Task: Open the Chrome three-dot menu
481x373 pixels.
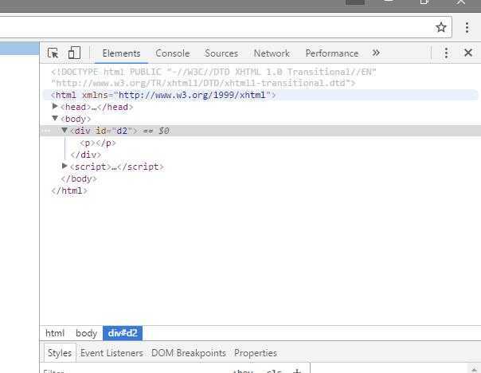Action: (x=467, y=27)
